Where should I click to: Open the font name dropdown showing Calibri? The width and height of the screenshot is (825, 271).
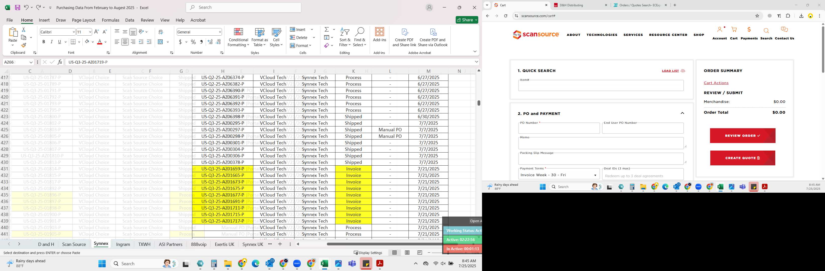[74, 32]
